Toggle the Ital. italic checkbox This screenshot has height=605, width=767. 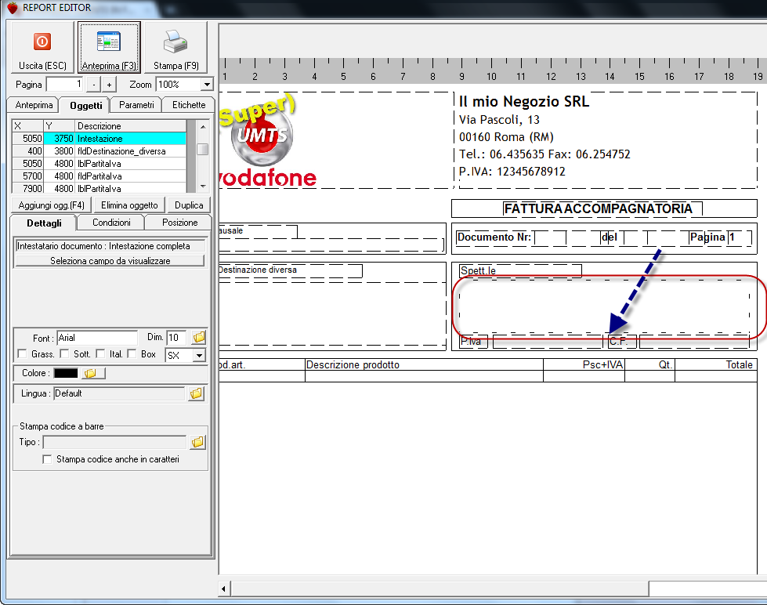(100, 353)
